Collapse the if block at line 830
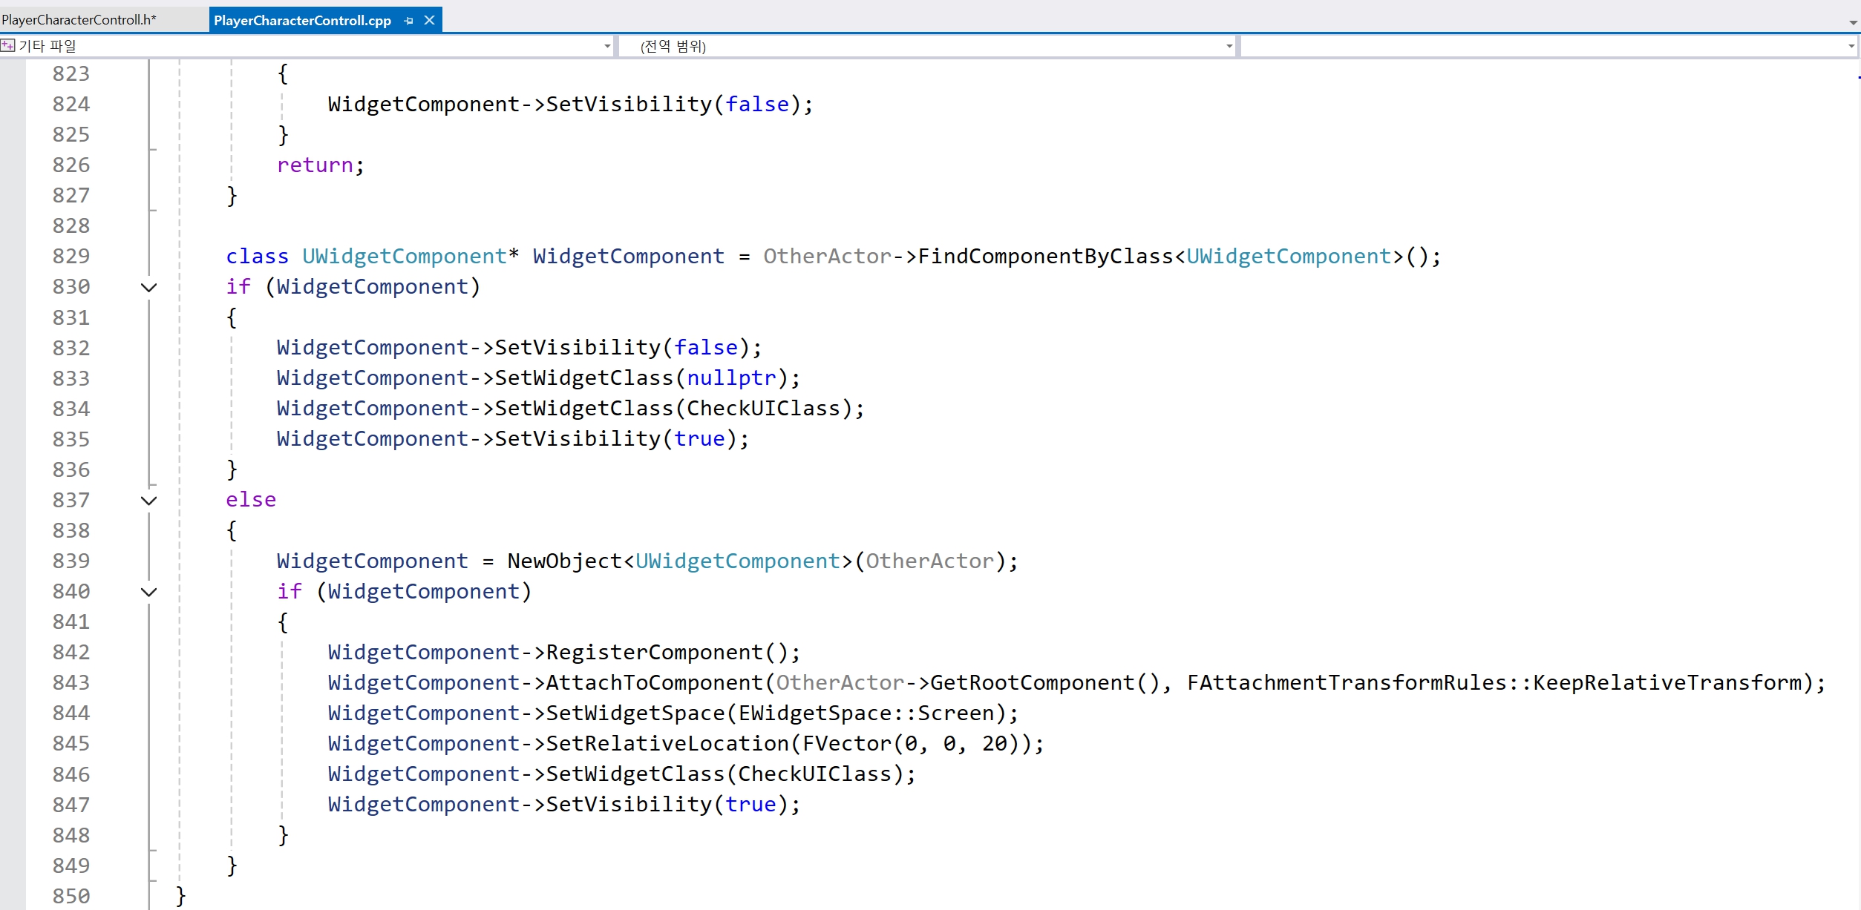 tap(148, 287)
